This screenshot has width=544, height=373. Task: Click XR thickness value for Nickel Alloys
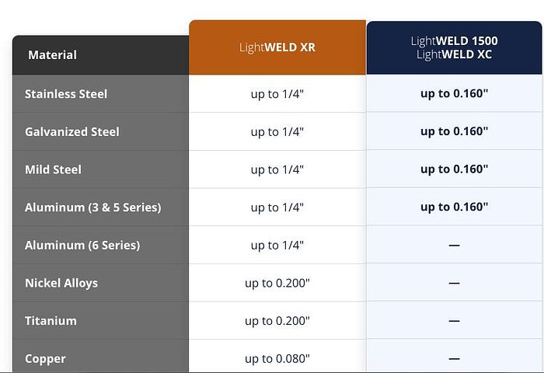(277, 283)
